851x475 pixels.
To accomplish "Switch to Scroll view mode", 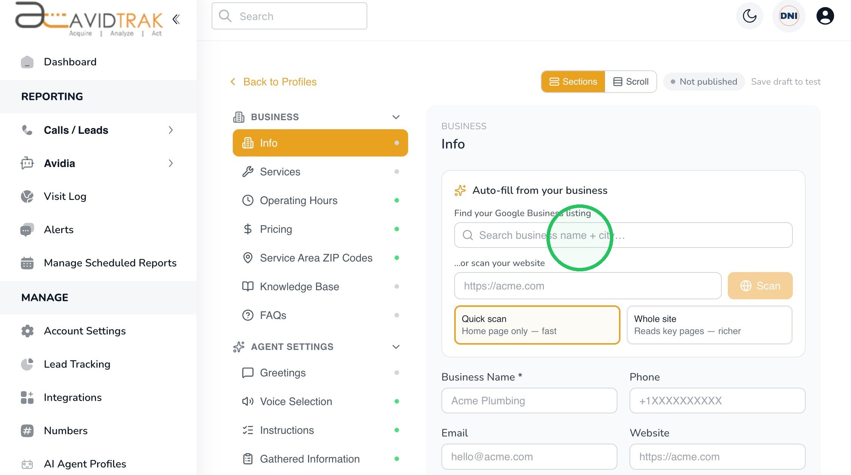I will point(631,82).
